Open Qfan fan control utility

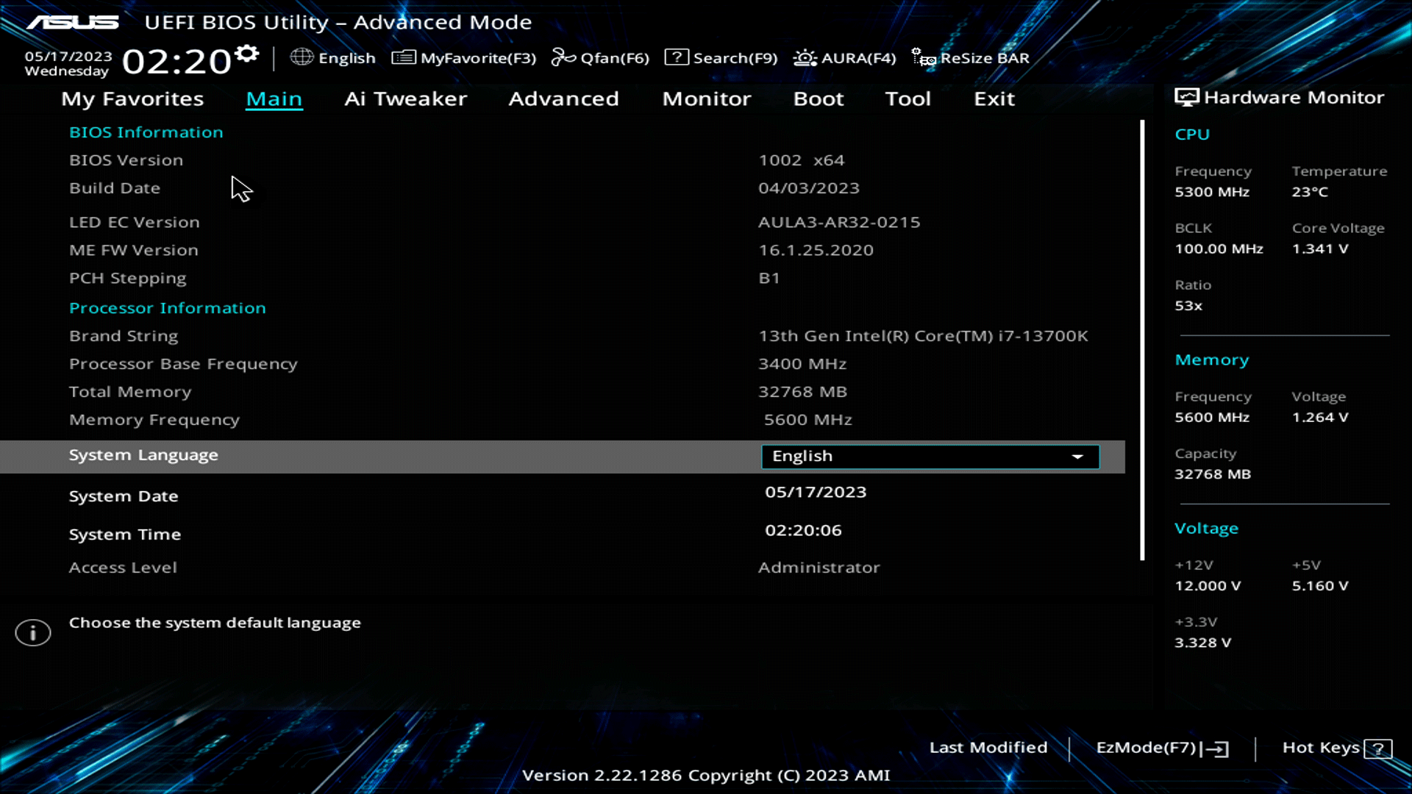(600, 57)
